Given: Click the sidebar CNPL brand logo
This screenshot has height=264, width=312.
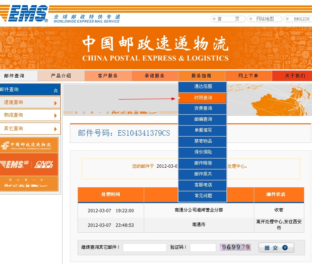Looking at the screenshot, I should tap(44, 164).
